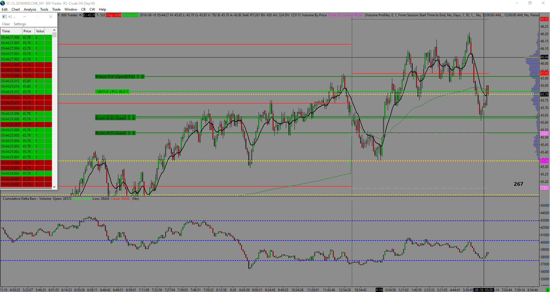
Task: Open the Chart menu
Action: click(x=16, y=9)
